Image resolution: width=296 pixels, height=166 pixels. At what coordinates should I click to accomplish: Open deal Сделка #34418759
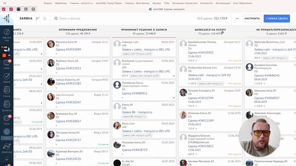click(135, 150)
